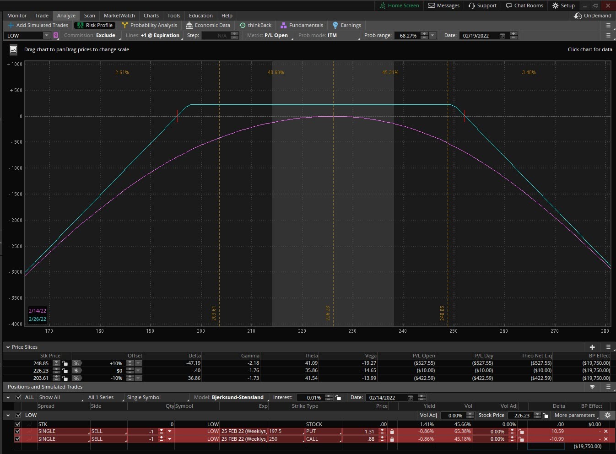Open Messages from top bar
Viewport: 616px width, 454px height.
point(443,5)
